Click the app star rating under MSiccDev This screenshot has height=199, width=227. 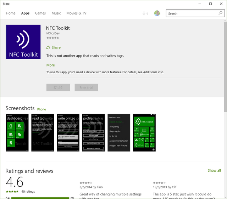pyautogui.click(x=52, y=38)
